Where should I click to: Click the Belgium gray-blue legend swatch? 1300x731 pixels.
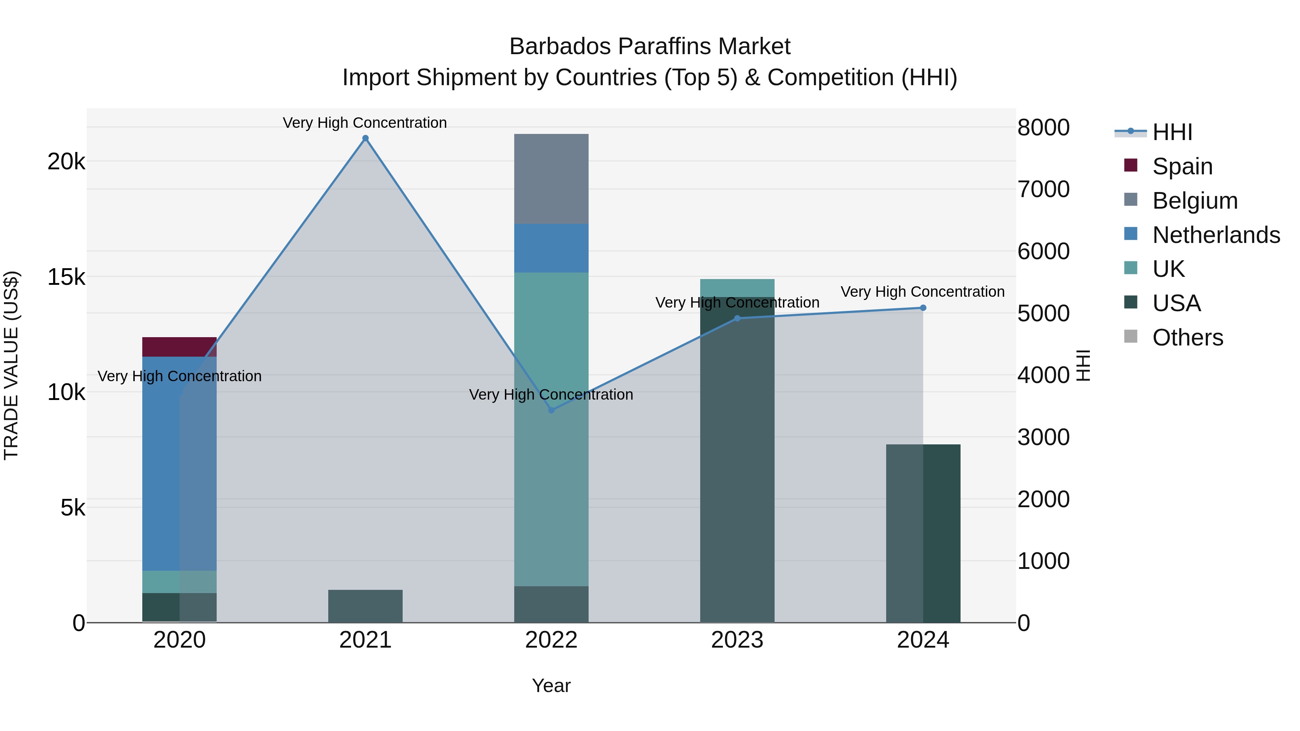[1131, 199]
